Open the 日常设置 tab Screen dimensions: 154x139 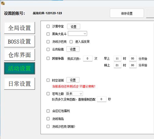click(x=19, y=84)
